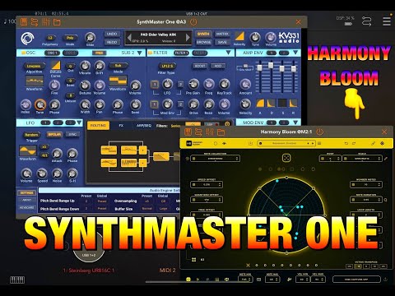The image size is (395, 296).
Task: Open keyboard icon in Harmony Bloom title bar
Action: click(x=188, y=132)
